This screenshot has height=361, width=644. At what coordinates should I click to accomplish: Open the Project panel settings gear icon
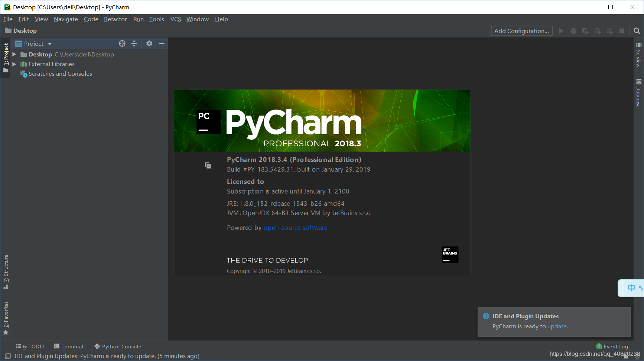(x=149, y=43)
